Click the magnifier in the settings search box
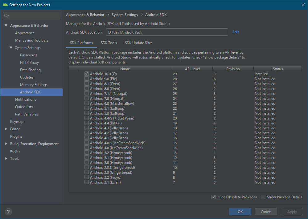Image resolution: width=308 pixels, height=219 pixels. pos(6,15)
